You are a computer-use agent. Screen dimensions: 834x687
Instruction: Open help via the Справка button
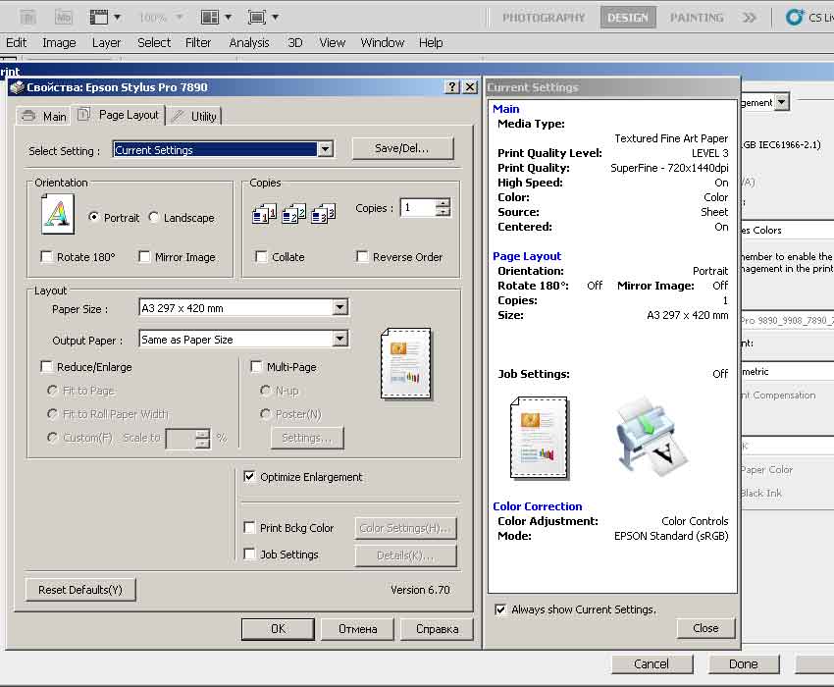coord(437,629)
